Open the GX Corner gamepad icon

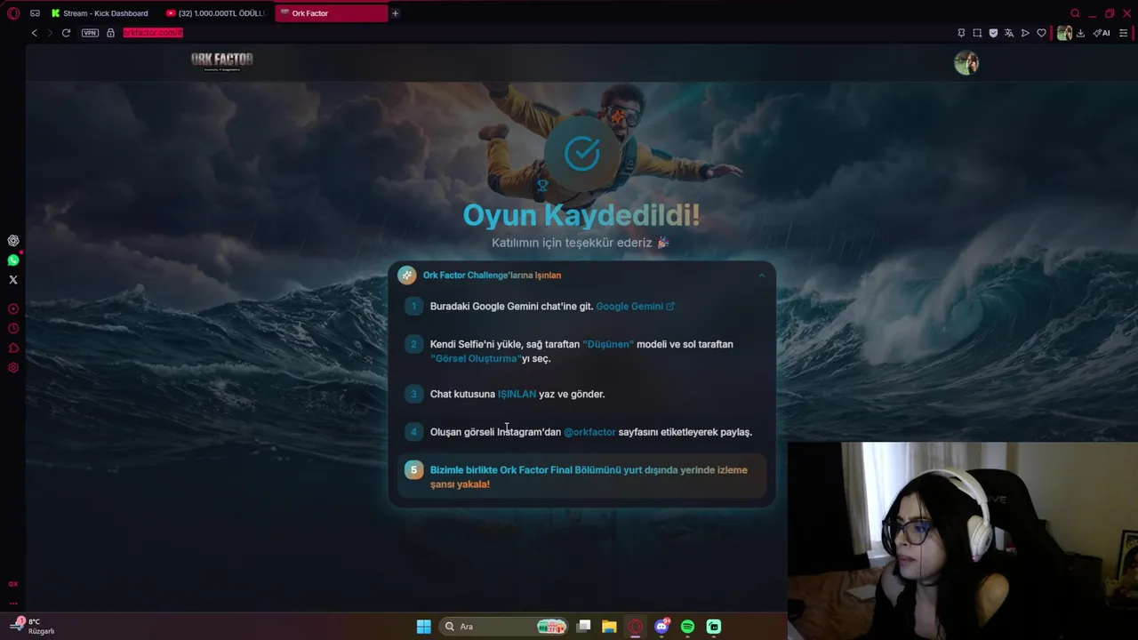(x=35, y=13)
